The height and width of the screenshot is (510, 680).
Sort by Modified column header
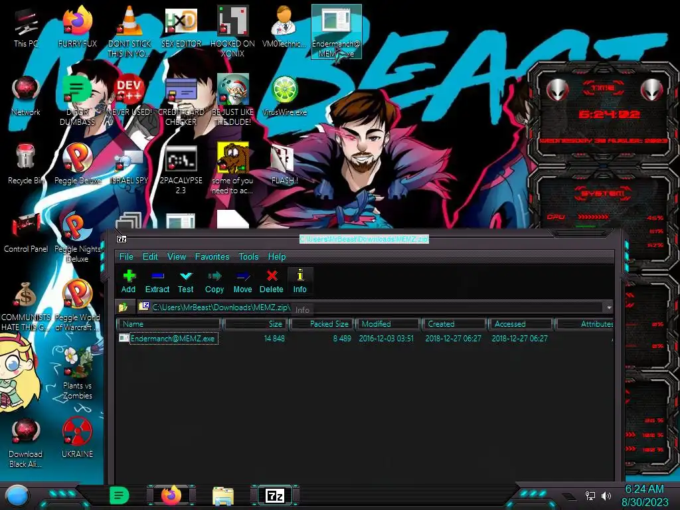(388, 324)
